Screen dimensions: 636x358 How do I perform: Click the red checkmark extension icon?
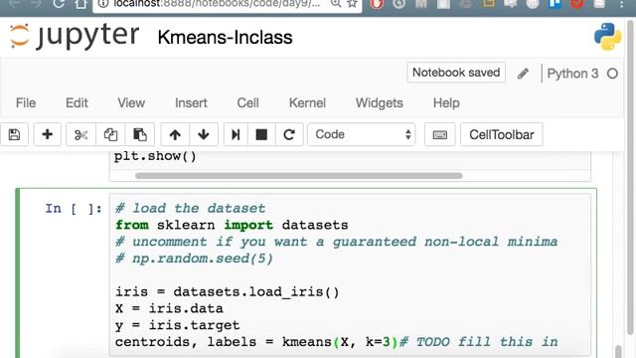tap(577, 4)
